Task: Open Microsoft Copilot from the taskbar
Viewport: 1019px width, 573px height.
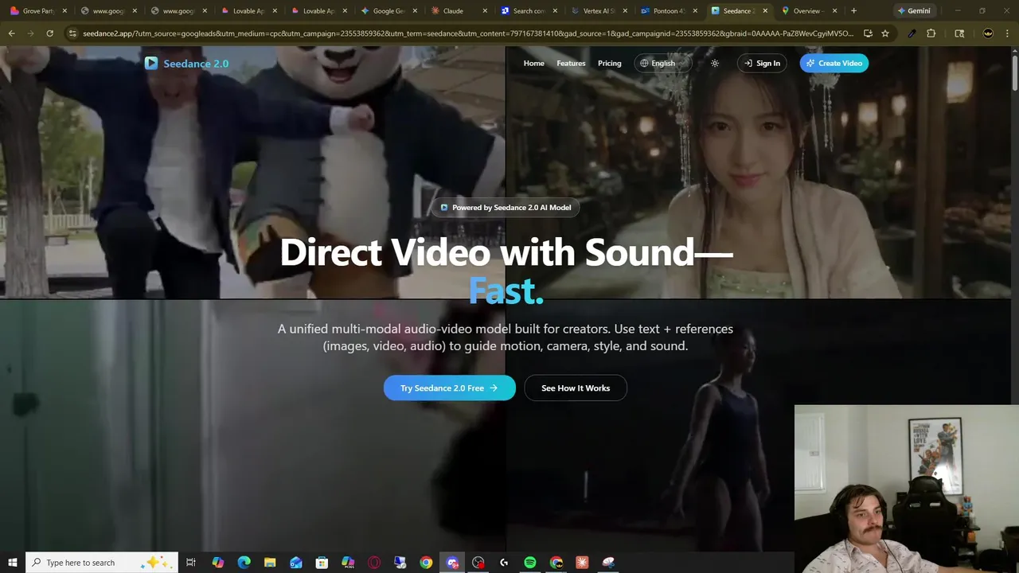Action: 217,563
